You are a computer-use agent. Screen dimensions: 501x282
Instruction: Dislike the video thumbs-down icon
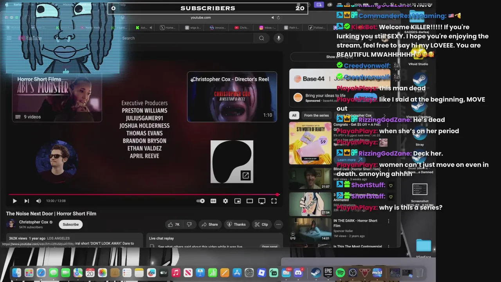189,224
